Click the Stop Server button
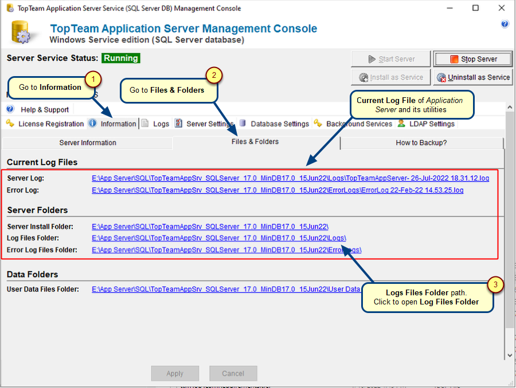The width and height of the screenshot is (516, 388). pyautogui.click(x=473, y=59)
